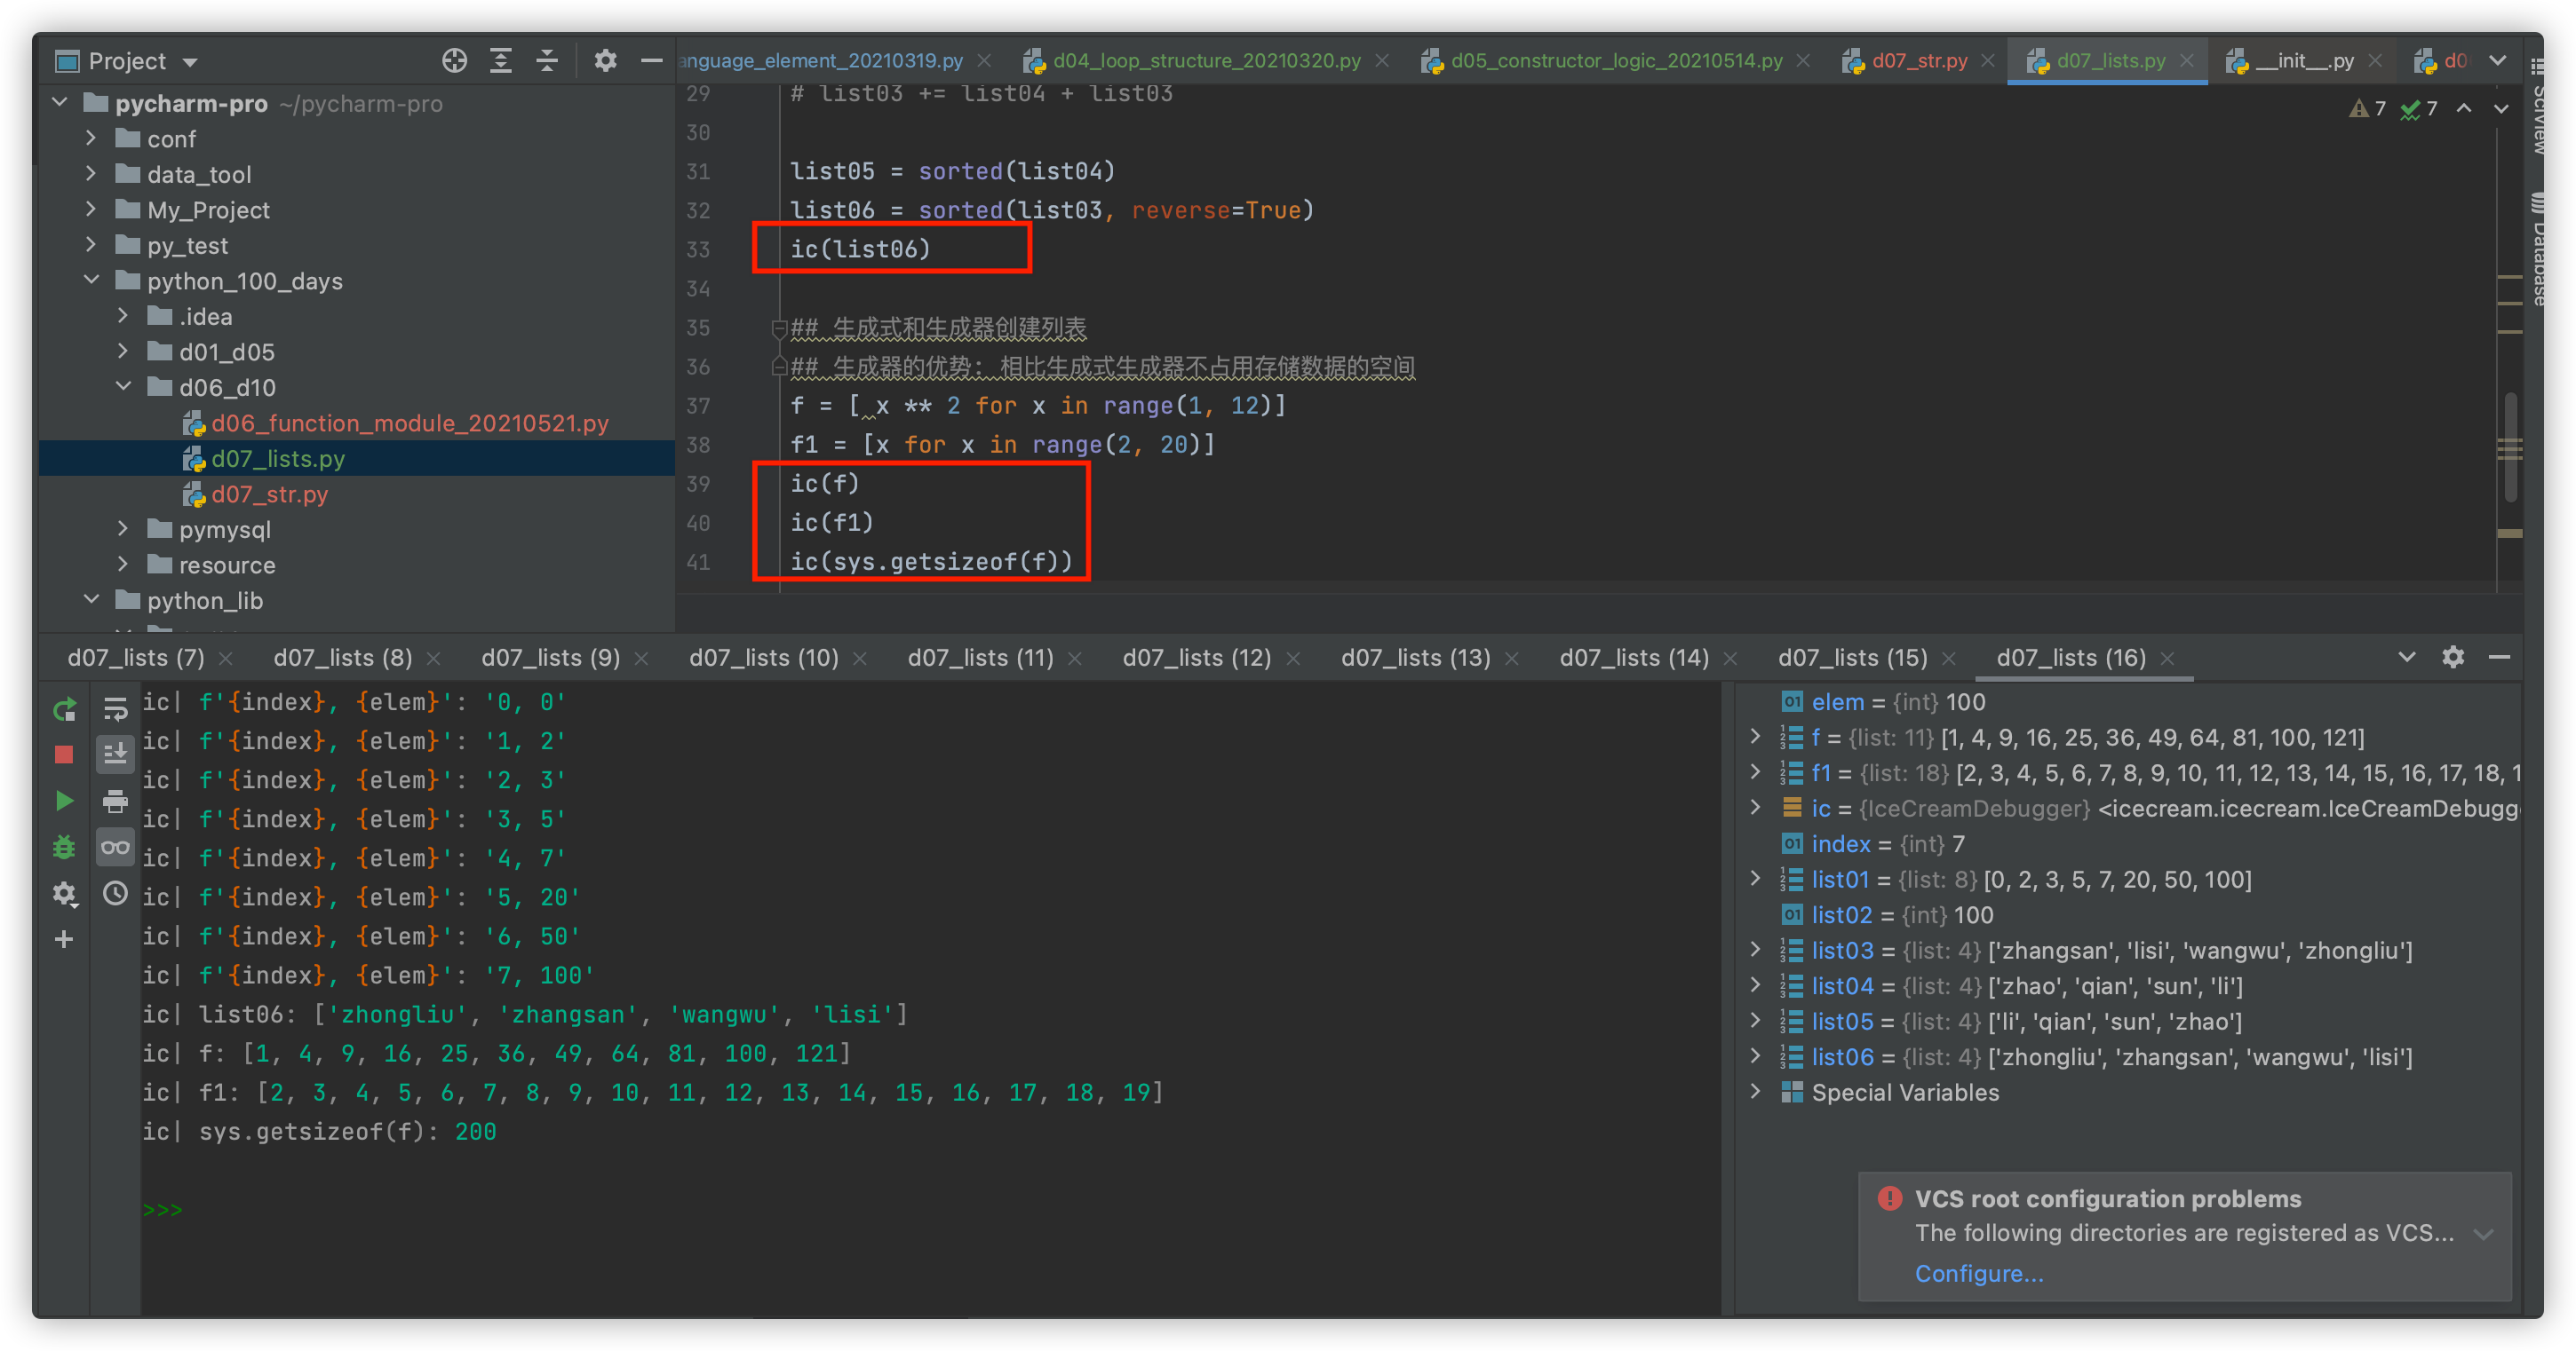Go to previous highlighted error arrow

pos(2464,108)
